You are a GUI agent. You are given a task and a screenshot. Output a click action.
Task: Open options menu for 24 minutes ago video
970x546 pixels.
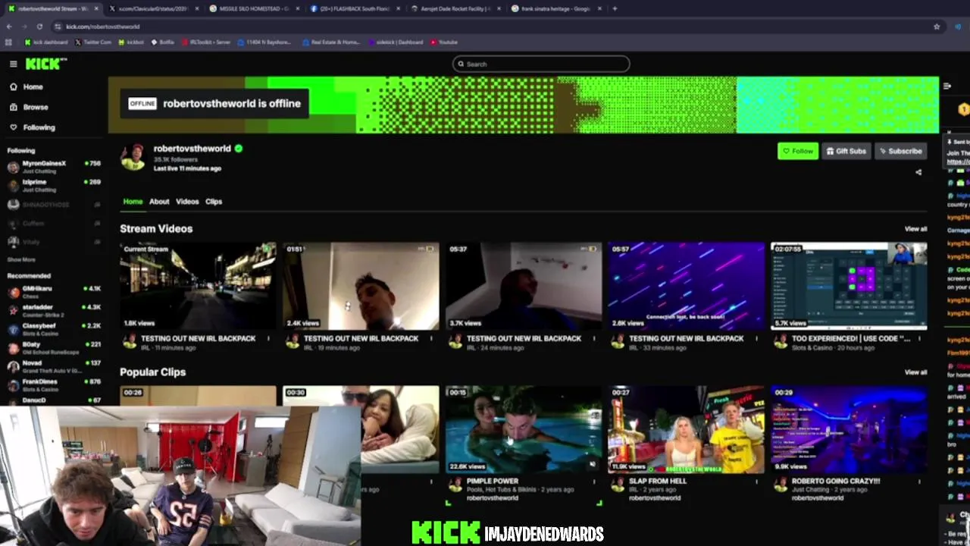point(594,339)
